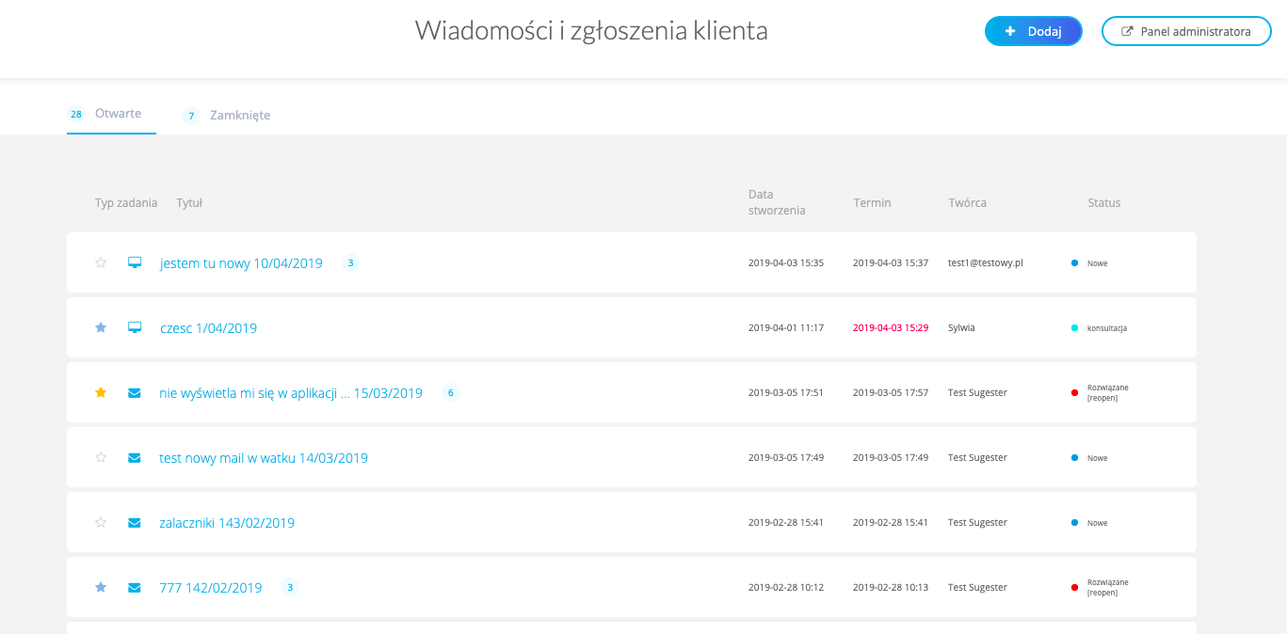Viewport: 1287px width, 634px height.
Task: Open the "6" message count badge on the aplikacji thread
Action: point(450,392)
